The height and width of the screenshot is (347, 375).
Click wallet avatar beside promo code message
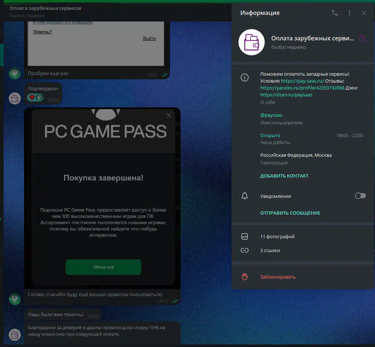pyautogui.click(x=15, y=335)
